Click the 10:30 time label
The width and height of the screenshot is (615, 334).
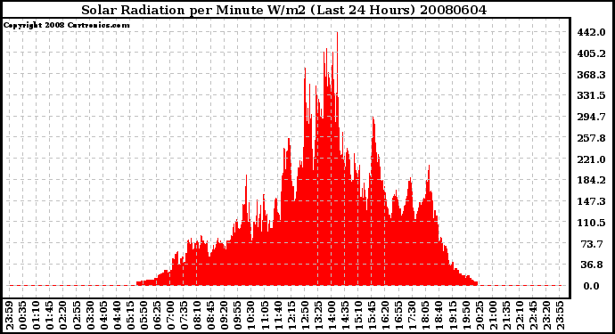(x=251, y=315)
